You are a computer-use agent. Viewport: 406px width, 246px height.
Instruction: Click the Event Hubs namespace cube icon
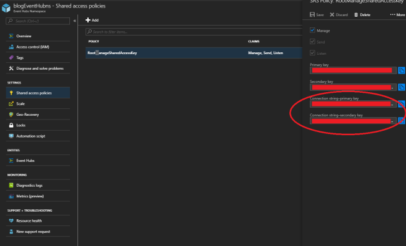click(6, 7)
